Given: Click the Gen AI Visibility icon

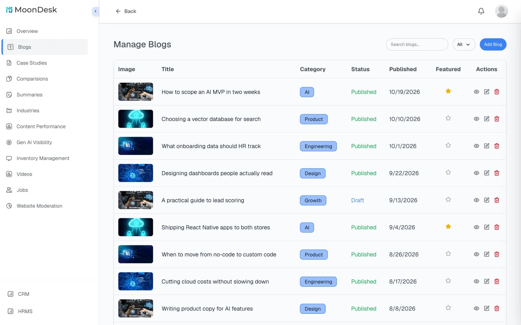Looking at the screenshot, I should 9,142.
